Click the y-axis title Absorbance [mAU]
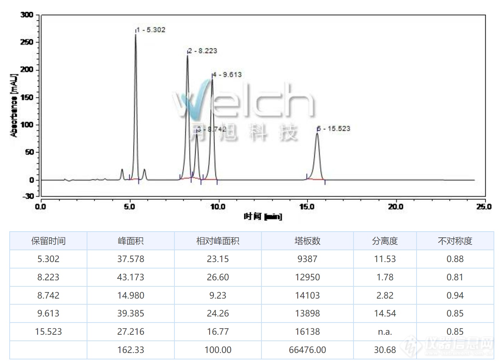The image size is (500, 363). click(14, 106)
